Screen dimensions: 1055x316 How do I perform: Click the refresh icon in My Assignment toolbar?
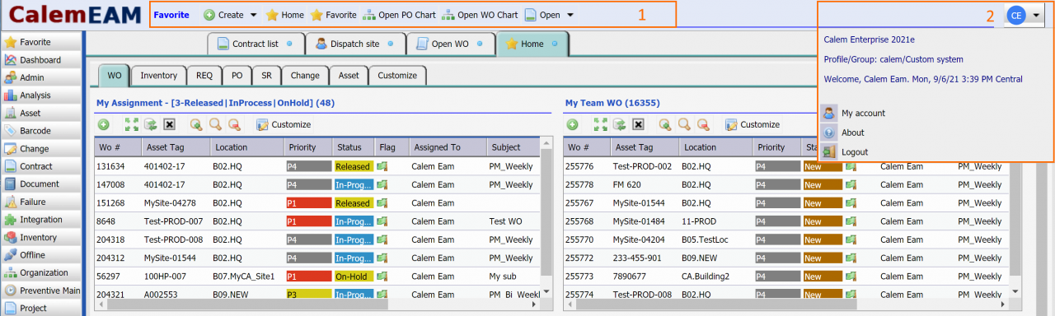tap(150, 124)
